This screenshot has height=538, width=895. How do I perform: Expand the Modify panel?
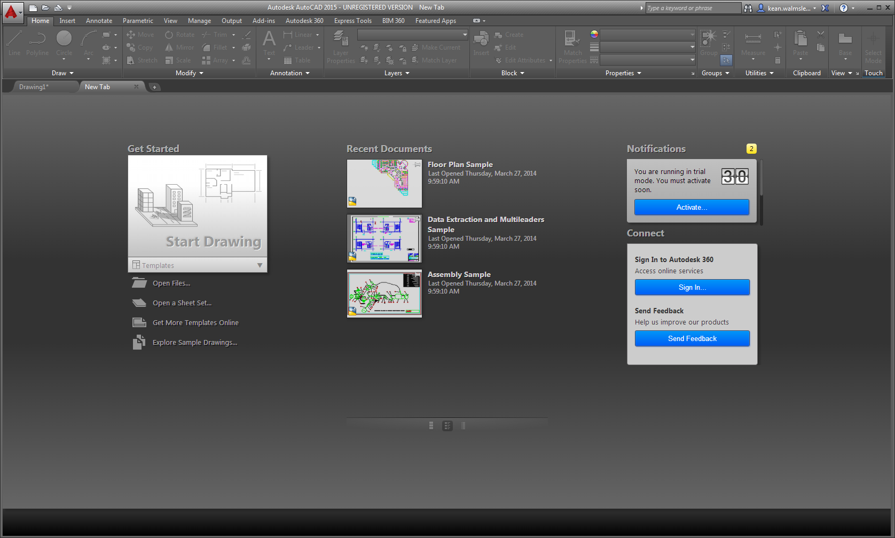(190, 73)
